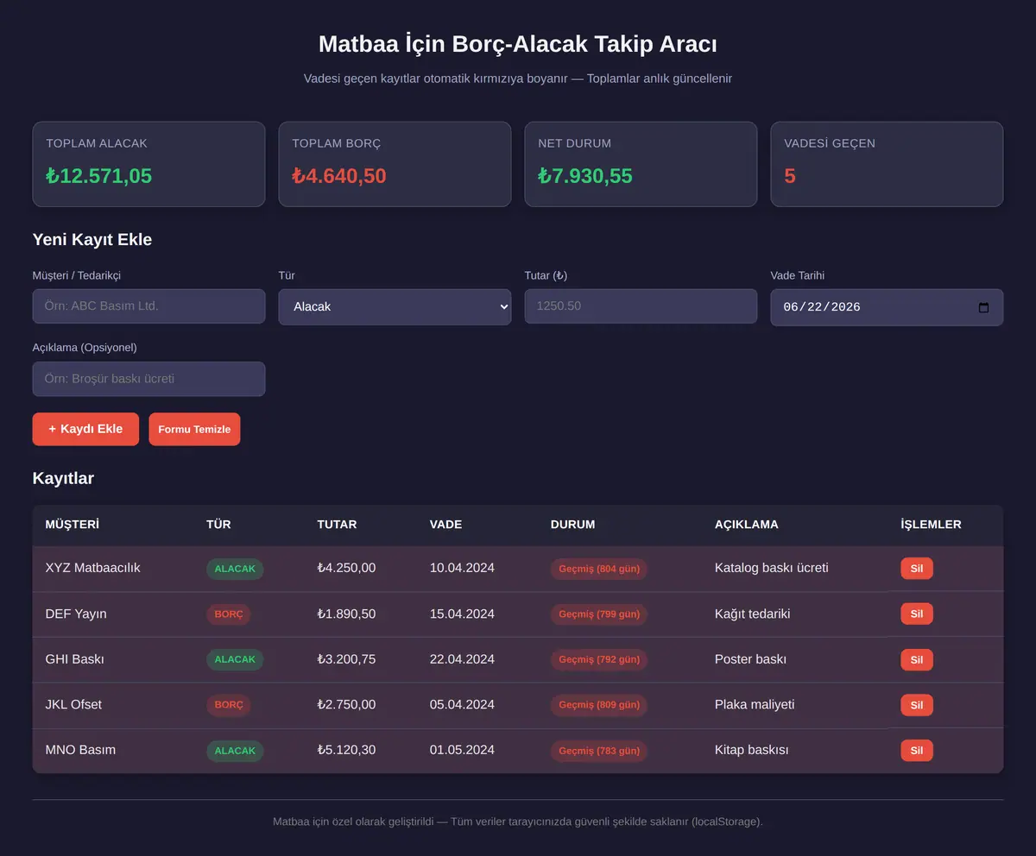
Task: Delete the DEF Yayın record with Sil
Action: tap(916, 614)
